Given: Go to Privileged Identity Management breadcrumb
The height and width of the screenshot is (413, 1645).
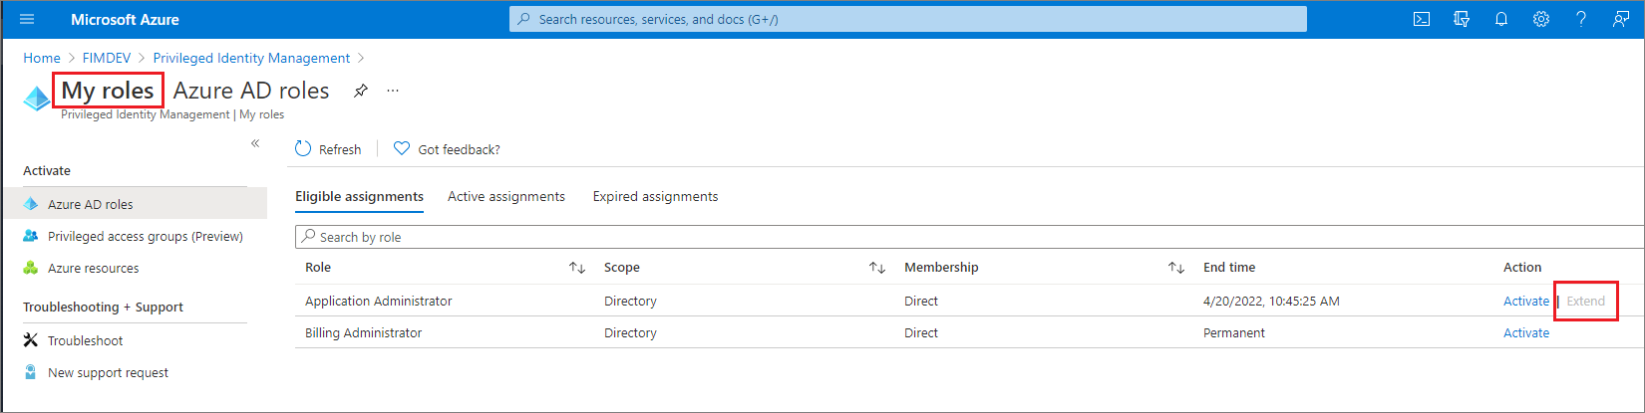Looking at the screenshot, I should pos(251,58).
